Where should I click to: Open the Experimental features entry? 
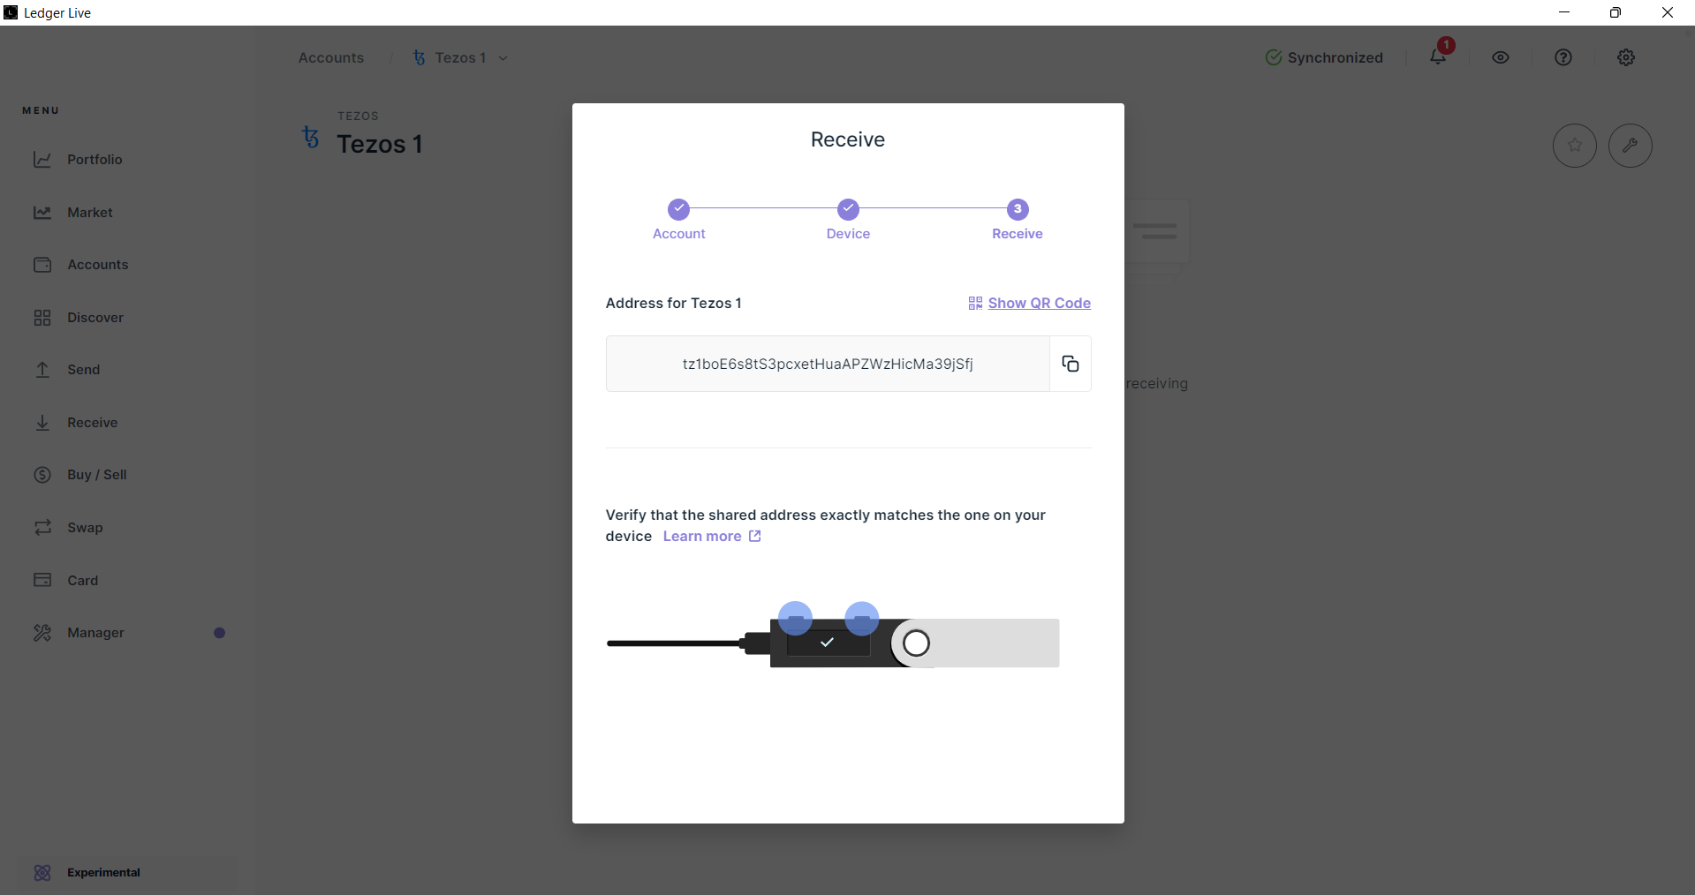point(127,872)
